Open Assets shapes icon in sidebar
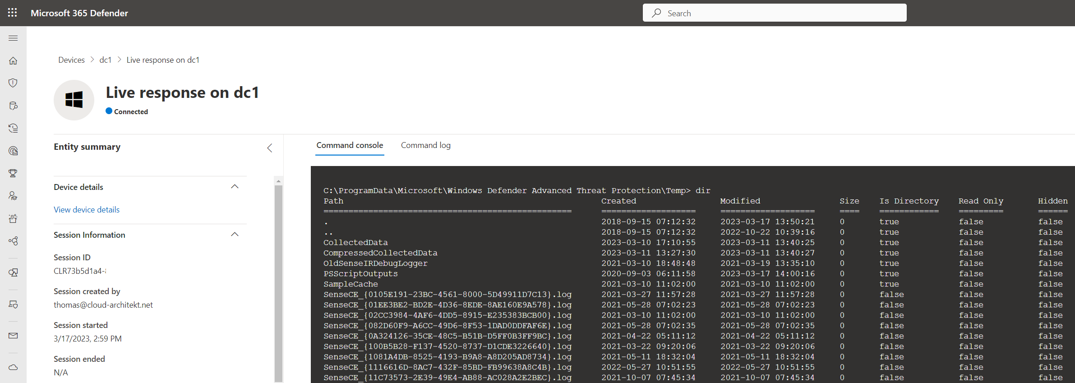 point(13,272)
